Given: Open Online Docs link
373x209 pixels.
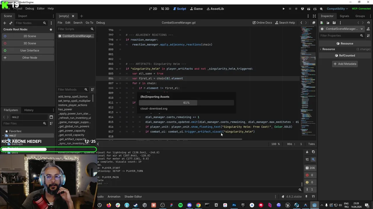Looking at the screenshot, I should coord(262,23).
